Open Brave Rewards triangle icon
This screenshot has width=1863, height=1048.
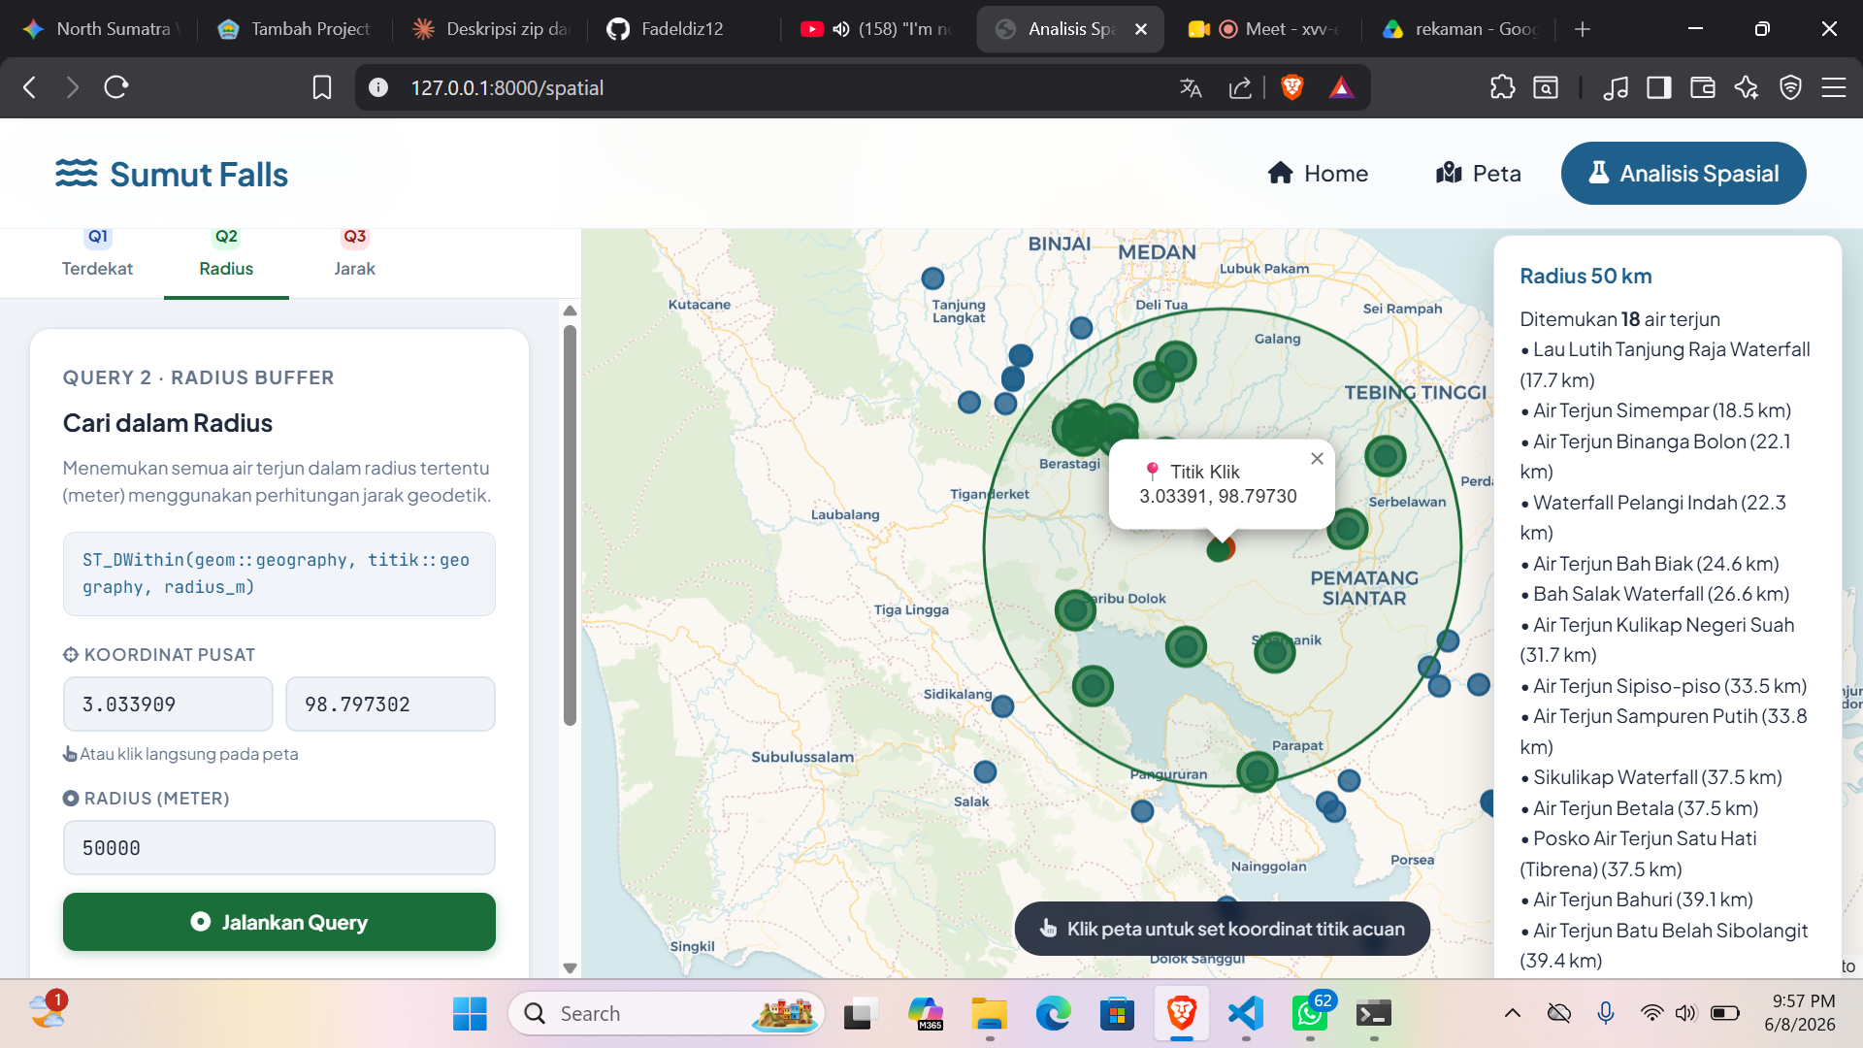pyautogui.click(x=1341, y=87)
